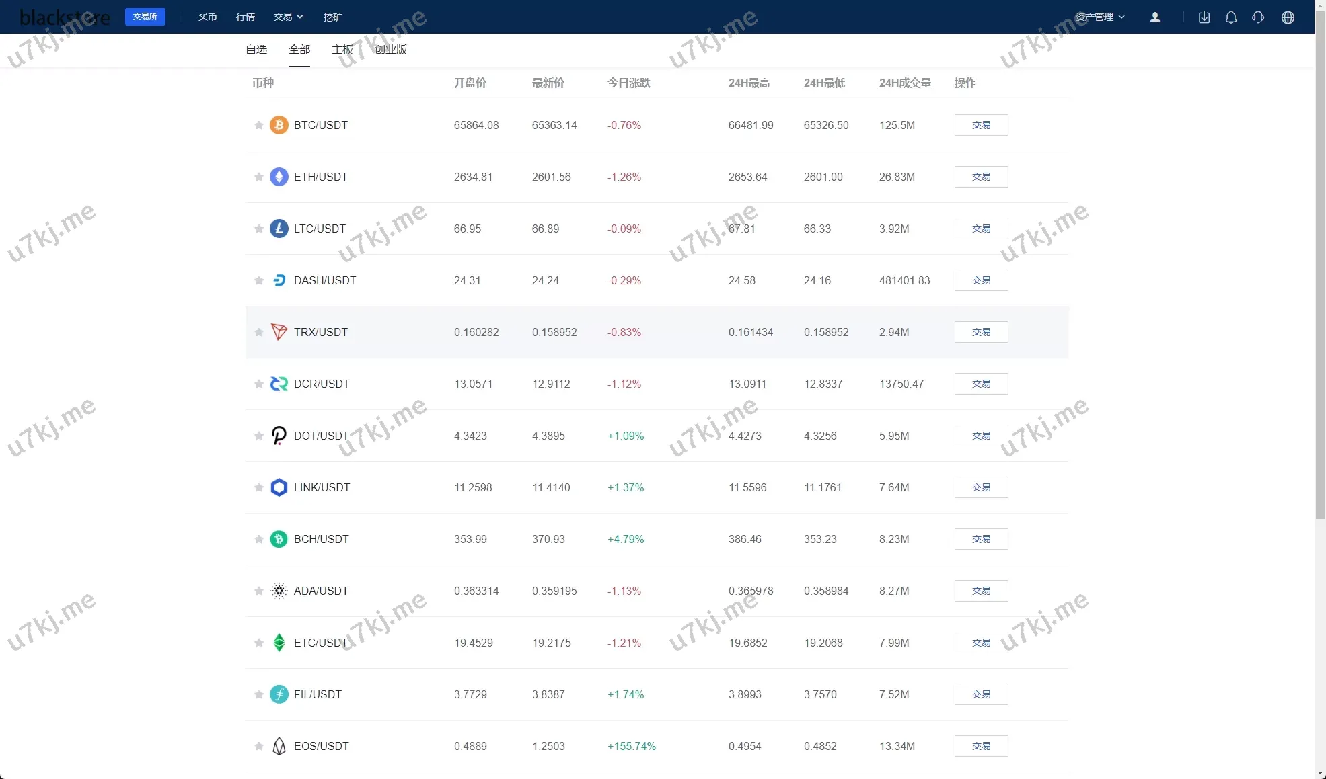Click the app download icon
The height and width of the screenshot is (779, 1326).
[x=1204, y=17]
